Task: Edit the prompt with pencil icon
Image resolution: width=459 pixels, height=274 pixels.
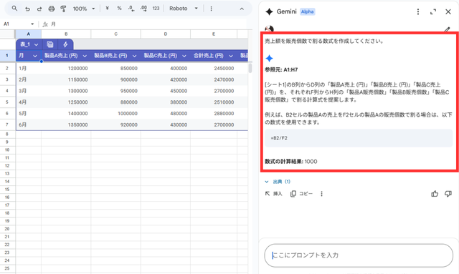Action: 447,29
